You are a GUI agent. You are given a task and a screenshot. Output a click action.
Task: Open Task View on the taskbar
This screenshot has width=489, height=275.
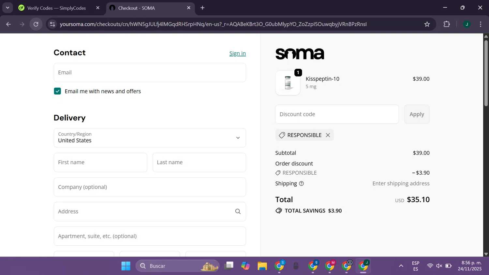pos(229,266)
